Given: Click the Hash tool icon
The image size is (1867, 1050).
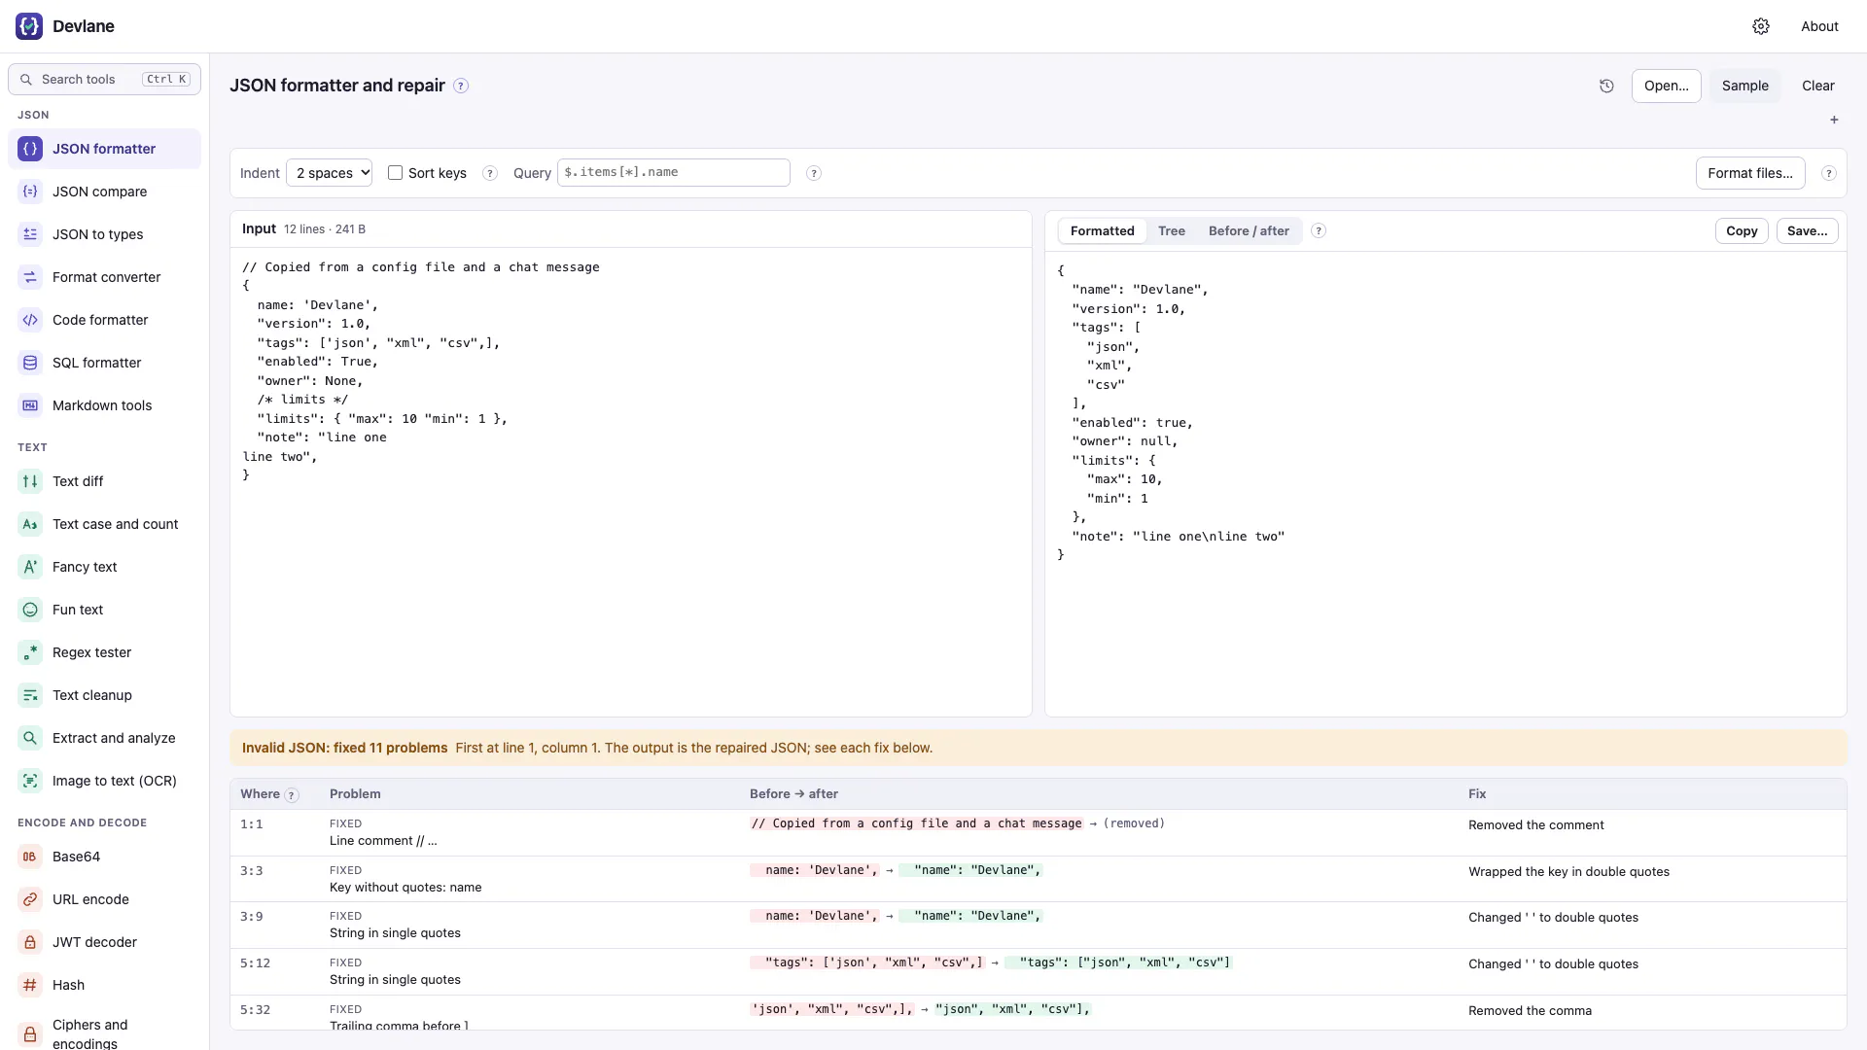Looking at the screenshot, I should point(30,985).
